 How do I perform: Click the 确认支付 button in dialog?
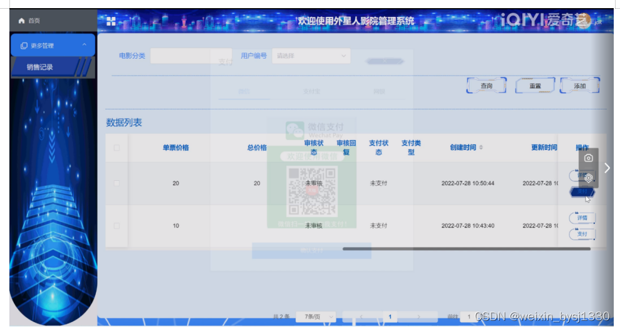312,250
